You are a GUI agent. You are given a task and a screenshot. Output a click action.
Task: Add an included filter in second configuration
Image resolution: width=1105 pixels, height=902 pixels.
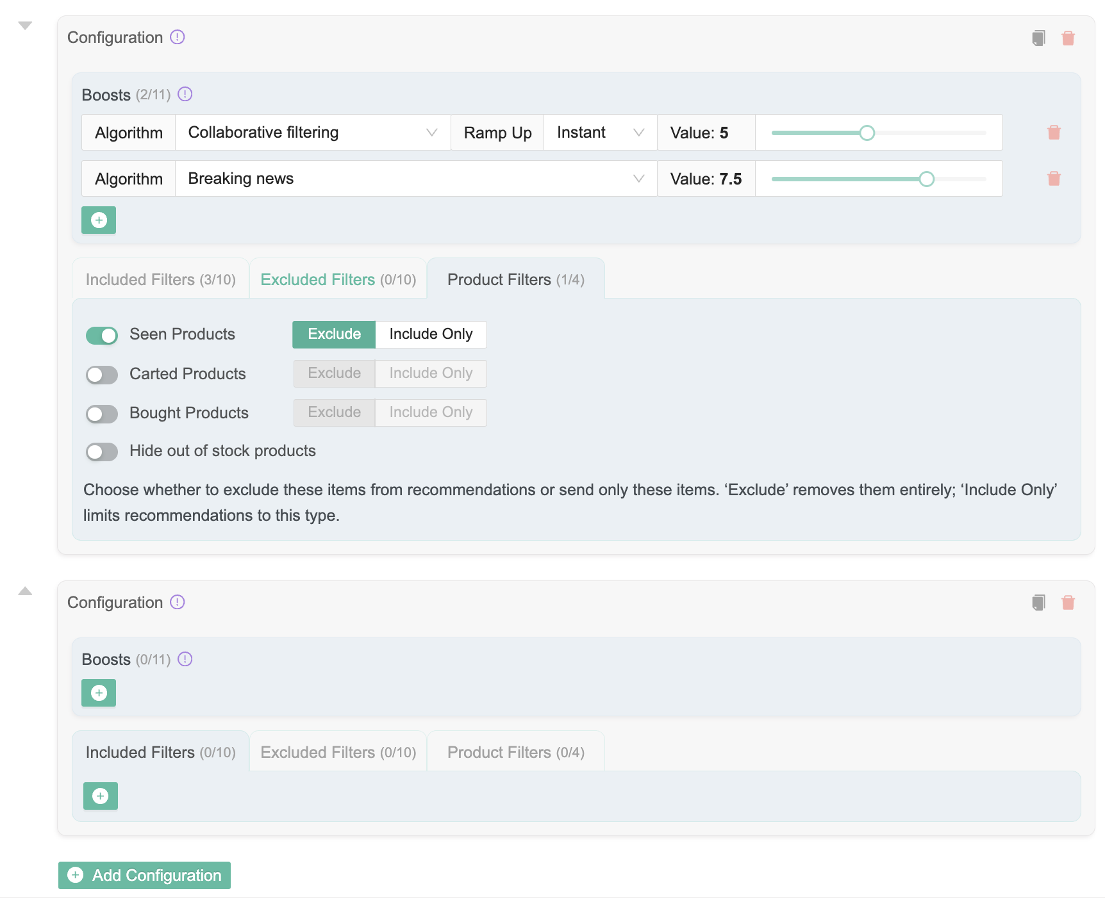point(101,796)
